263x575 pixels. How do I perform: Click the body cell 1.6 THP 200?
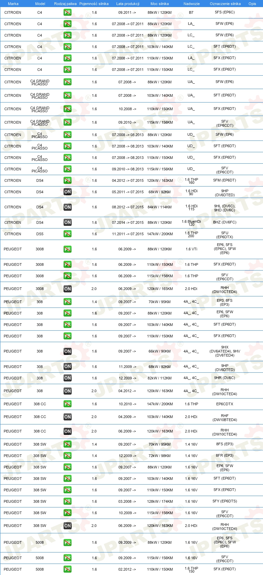coord(191,234)
